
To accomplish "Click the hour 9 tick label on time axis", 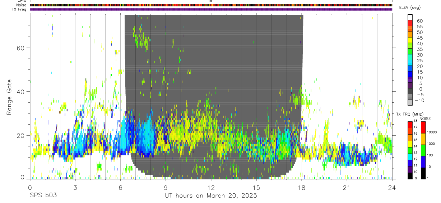I will tap(166, 187).
